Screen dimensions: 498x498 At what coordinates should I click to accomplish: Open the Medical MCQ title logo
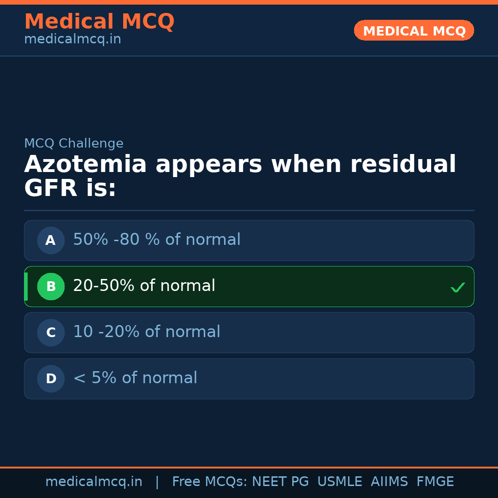pyautogui.click(x=99, y=22)
